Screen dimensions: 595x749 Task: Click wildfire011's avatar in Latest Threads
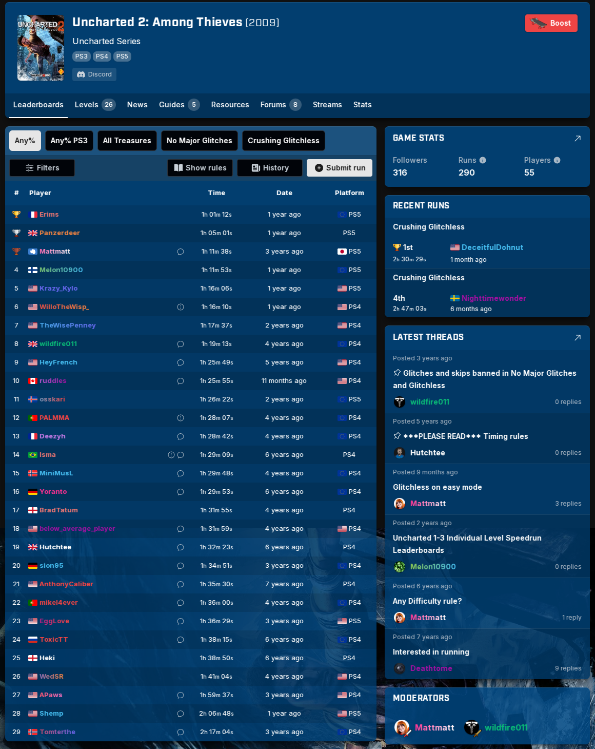400,402
